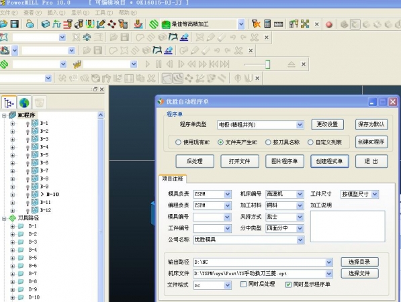Open the 最佳等高精加工 strategy dropdown
Viewport: 401px width, 302px height.
pyautogui.click(x=241, y=24)
